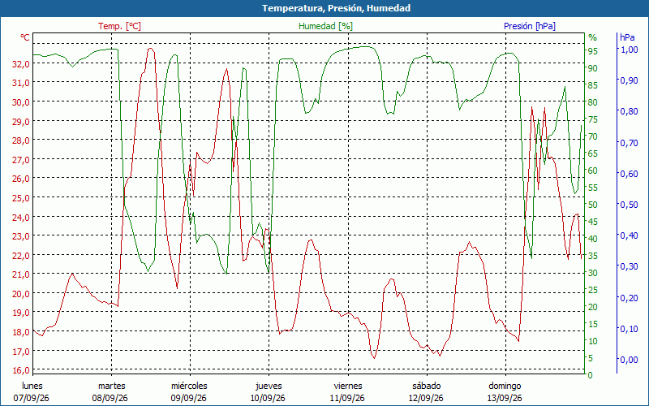Click the '25,0' temperature axis value
Viewport: 649px width, 406px height.
(x=21, y=198)
